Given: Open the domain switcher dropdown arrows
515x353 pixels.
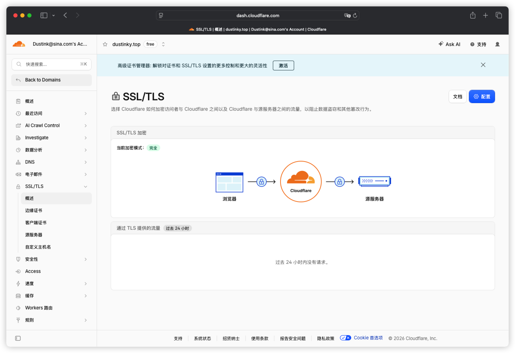Looking at the screenshot, I should [163, 44].
